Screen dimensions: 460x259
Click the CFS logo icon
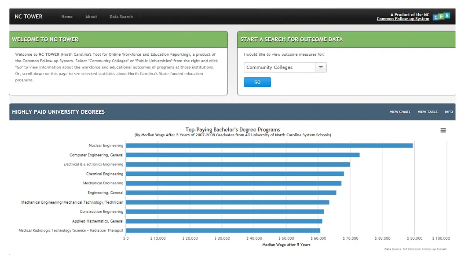coord(442,17)
